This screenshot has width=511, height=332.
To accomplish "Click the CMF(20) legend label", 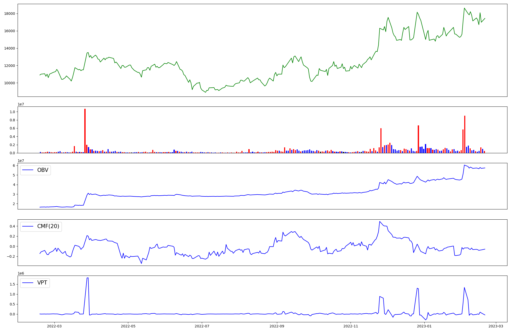I will 48,227.
